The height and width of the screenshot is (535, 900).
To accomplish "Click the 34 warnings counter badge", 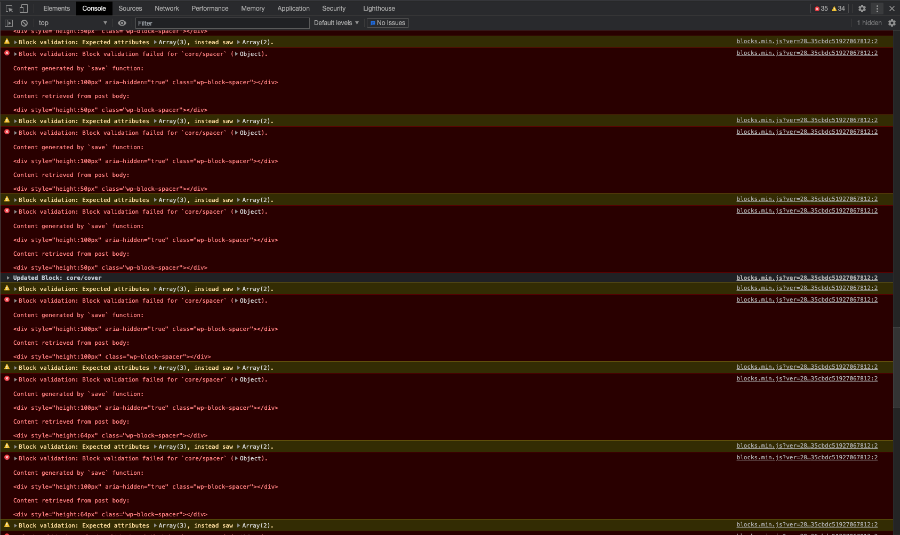I will [839, 9].
